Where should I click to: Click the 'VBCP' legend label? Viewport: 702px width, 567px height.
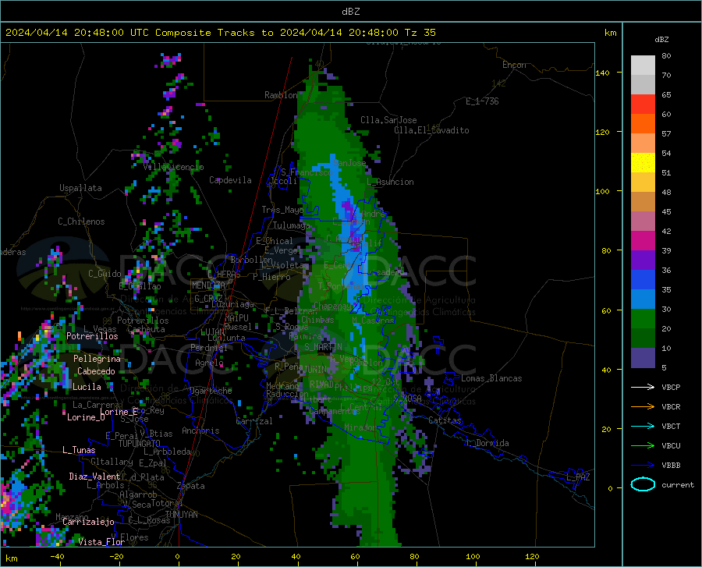671,387
